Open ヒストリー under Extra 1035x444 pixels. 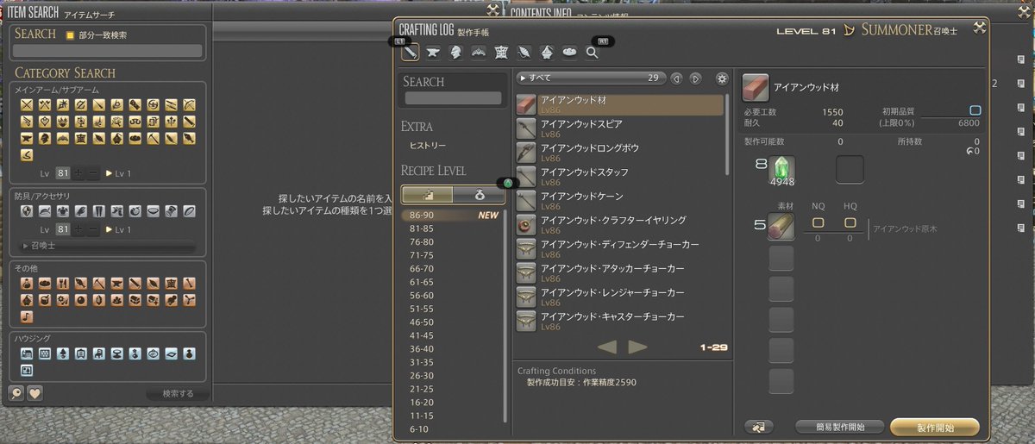(428, 146)
